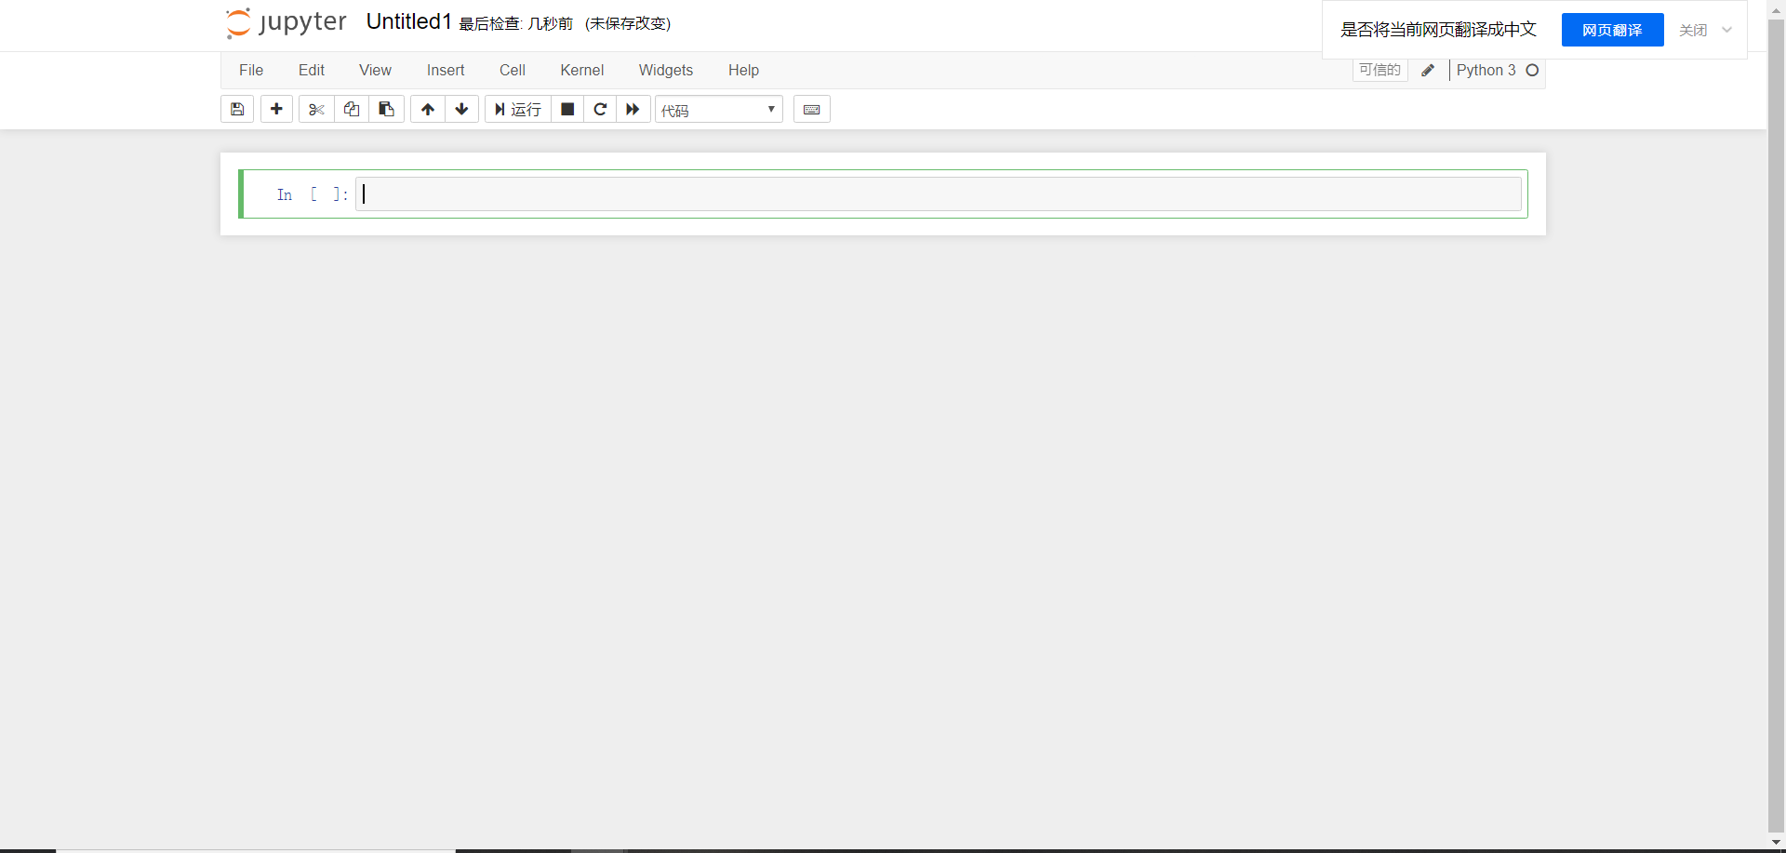This screenshot has width=1786, height=853.
Task: Click the page vertical scrollbar
Action: point(1776,426)
